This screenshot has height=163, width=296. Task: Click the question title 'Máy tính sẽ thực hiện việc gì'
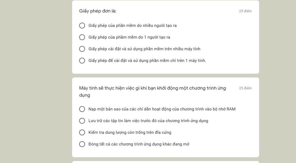tap(153, 91)
